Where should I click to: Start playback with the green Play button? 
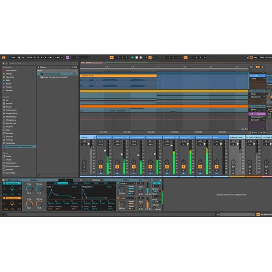click(x=133, y=58)
